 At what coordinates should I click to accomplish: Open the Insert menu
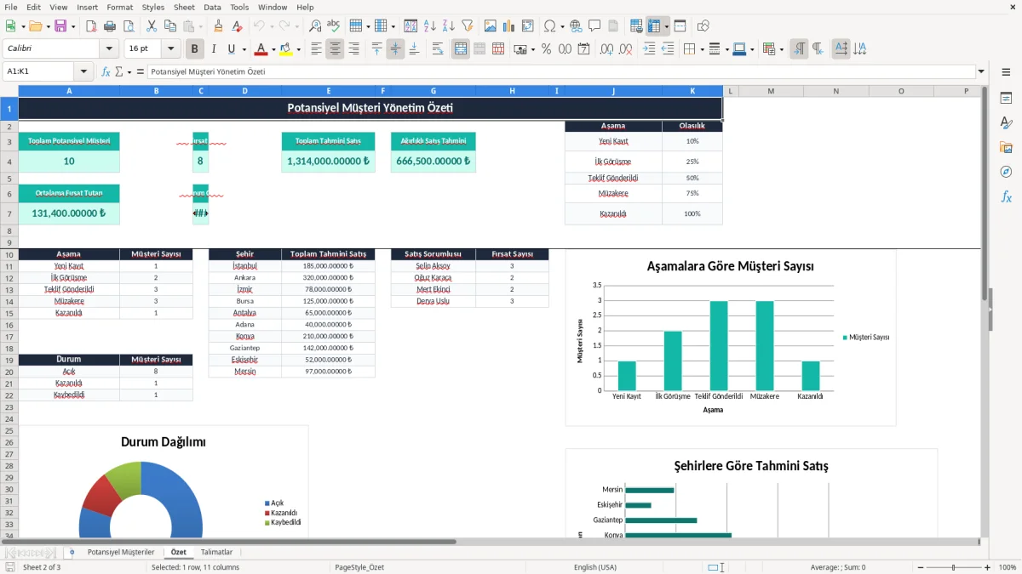tap(88, 7)
